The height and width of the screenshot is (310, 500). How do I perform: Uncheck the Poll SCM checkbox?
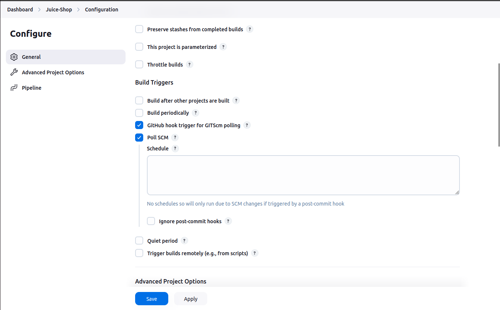coord(139,138)
